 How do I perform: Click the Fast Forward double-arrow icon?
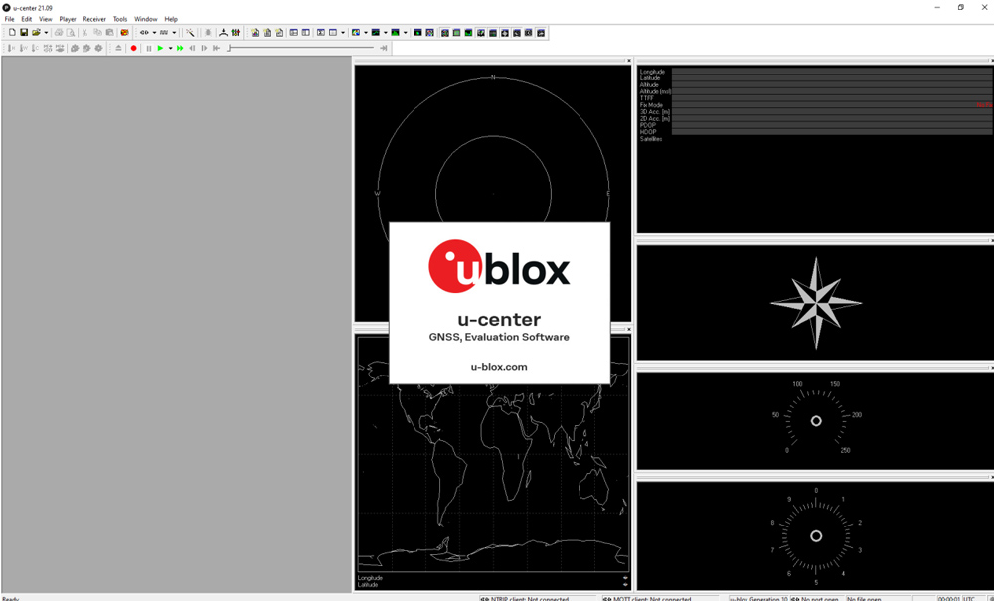pyautogui.click(x=180, y=48)
